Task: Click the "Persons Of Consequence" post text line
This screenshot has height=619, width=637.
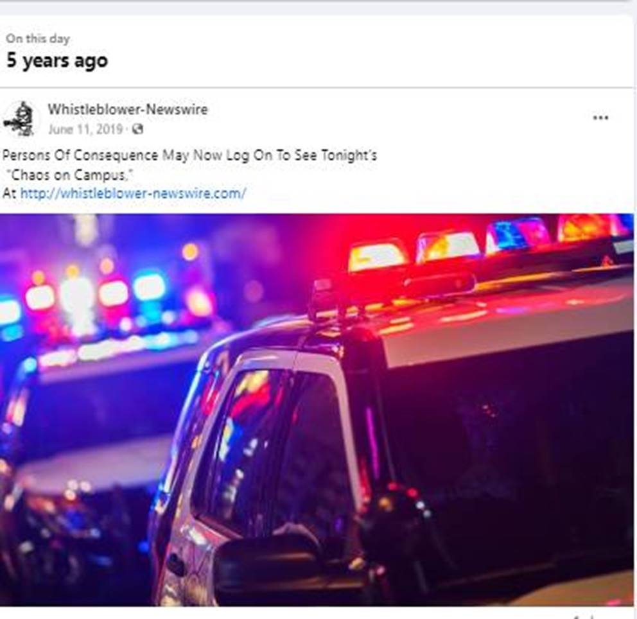Action: (189, 155)
